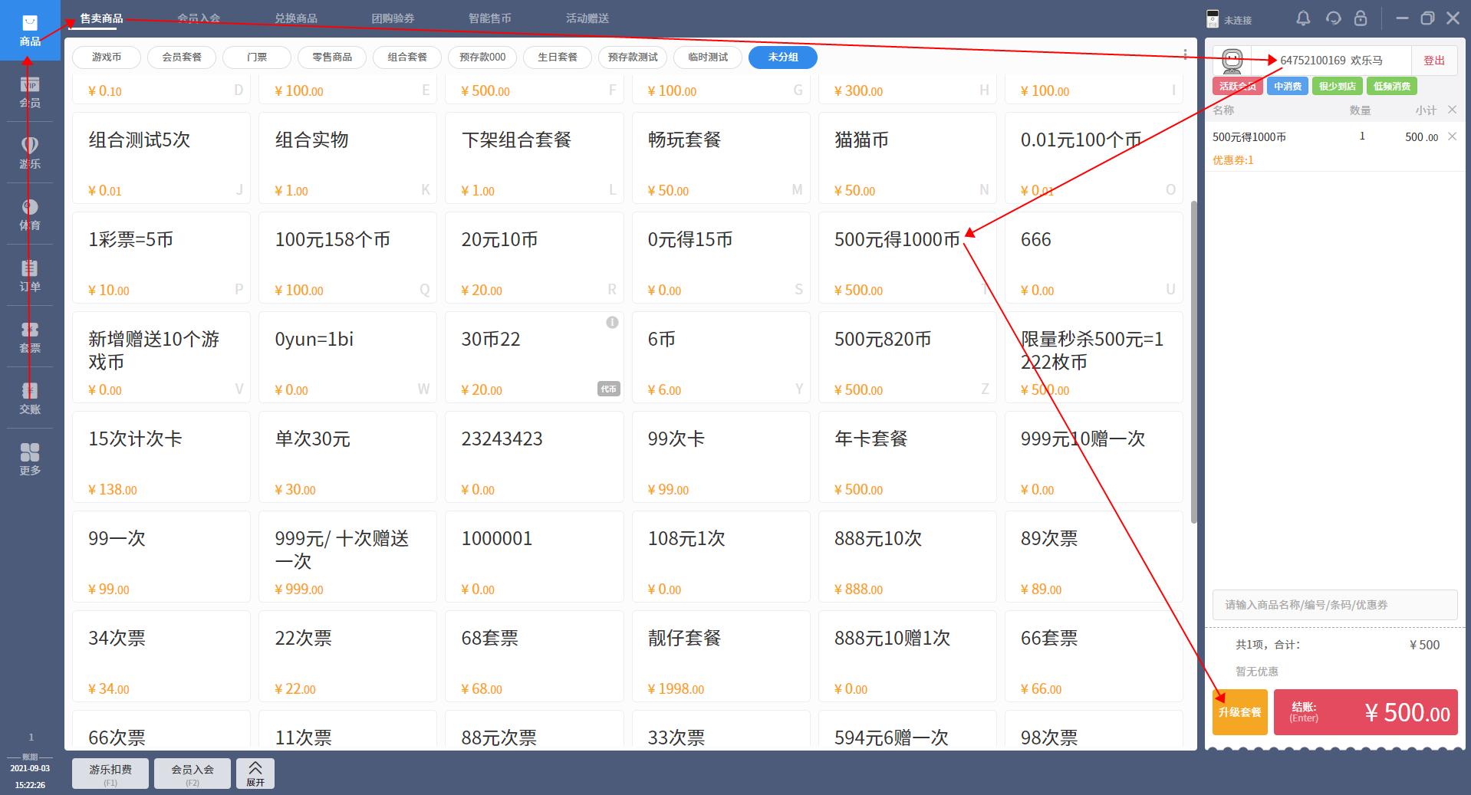Image resolution: width=1471 pixels, height=795 pixels.
Task: Open the 订单 orders sidebar section
Action: [30, 275]
